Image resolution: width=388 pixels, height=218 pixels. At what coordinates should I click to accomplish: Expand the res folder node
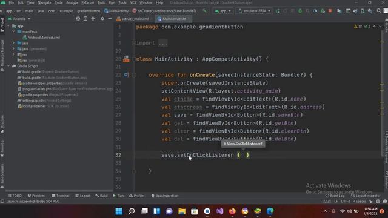(x=13, y=54)
